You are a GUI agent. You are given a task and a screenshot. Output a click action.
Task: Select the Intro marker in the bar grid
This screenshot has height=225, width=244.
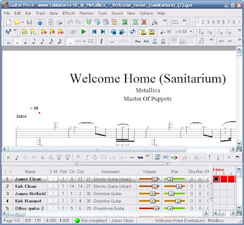tap(220, 170)
